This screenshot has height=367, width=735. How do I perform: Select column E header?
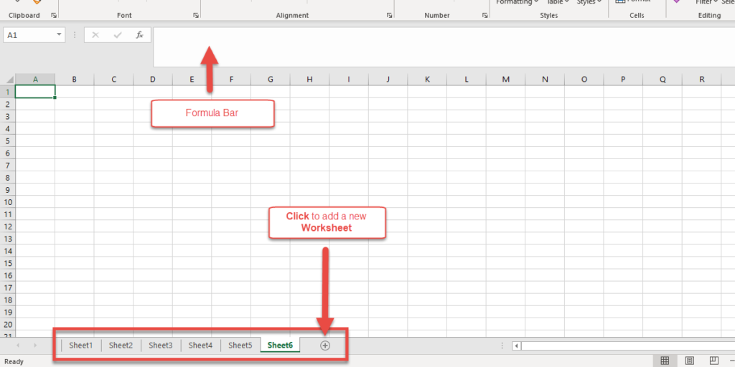[x=192, y=80]
